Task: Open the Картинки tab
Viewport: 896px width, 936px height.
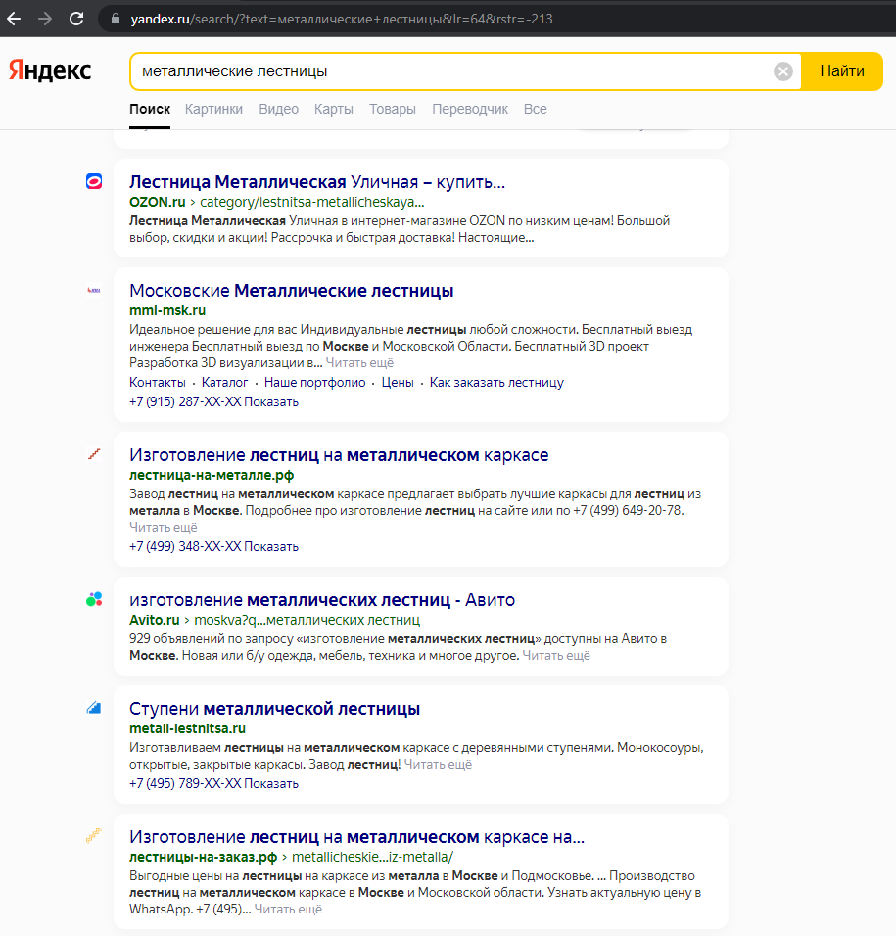Action: click(x=213, y=109)
